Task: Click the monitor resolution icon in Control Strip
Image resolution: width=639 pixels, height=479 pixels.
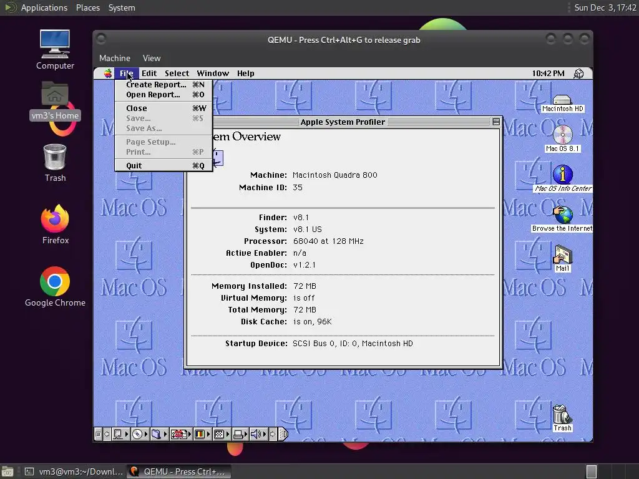Action: click(x=219, y=434)
